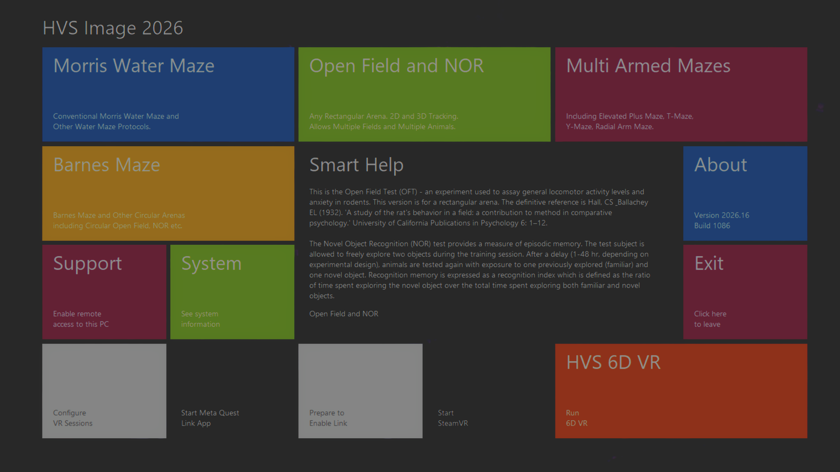Open Support for remote access

point(104,292)
